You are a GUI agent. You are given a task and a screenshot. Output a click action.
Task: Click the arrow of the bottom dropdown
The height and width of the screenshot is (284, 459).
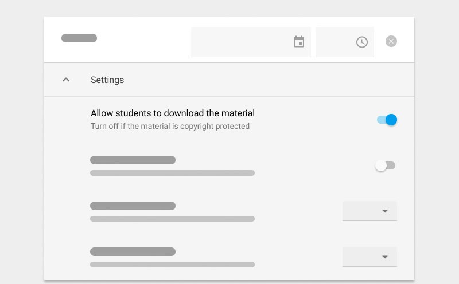coord(385,257)
